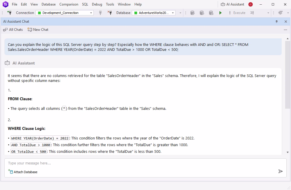Open the Debug menu
The width and height of the screenshot is (291, 190).
click(x=97, y=4)
